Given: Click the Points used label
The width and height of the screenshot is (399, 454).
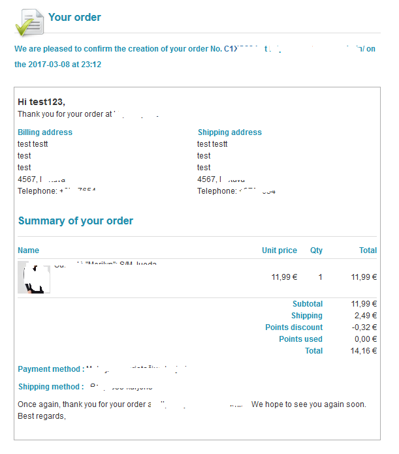Looking at the screenshot, I should pos(300,339).
